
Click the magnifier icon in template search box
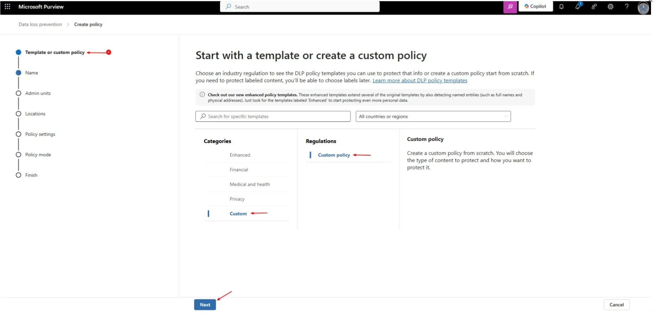[x=203, y=116]
